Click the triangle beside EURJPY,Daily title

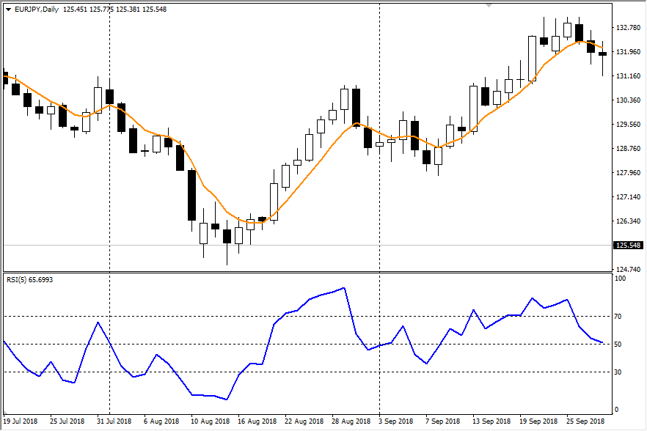pyautogui.click(x=8, y=9)
